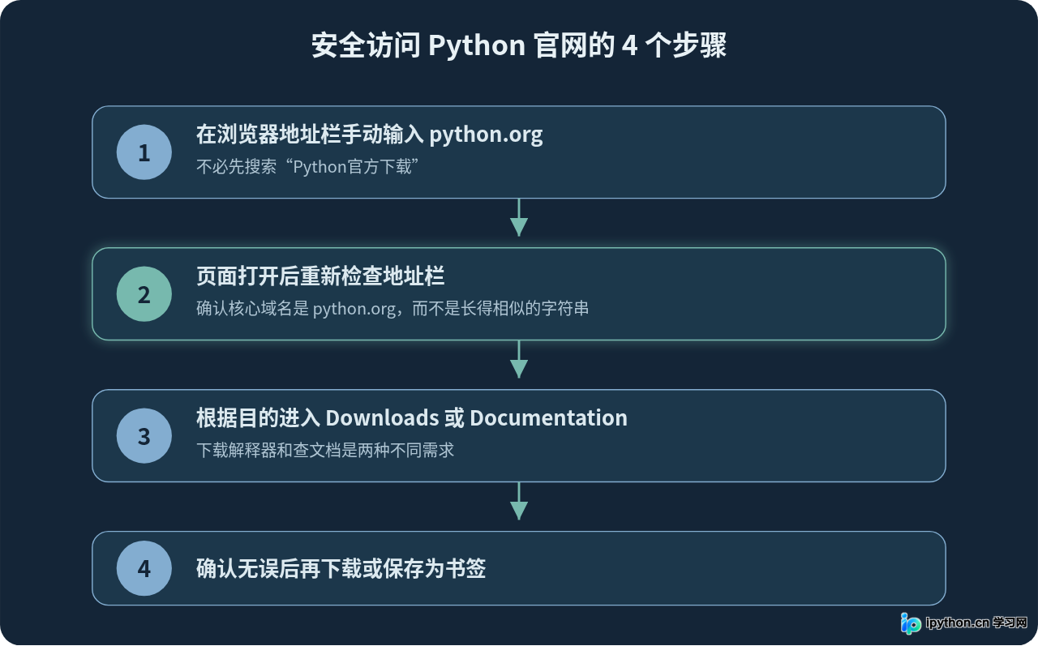Click the title "安全访问 Python 官网的 4 个步骤"
1038x646 pixels.
pyautogui.click(x=519, y=45)
